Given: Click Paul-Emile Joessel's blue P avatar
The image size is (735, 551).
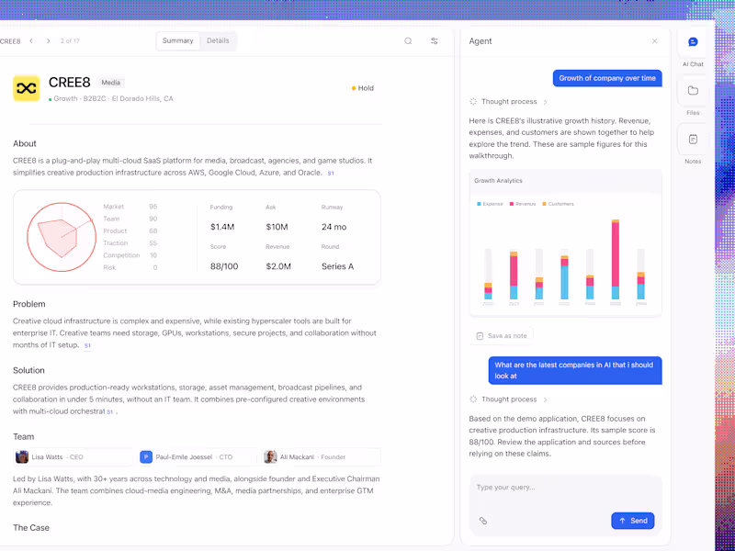Looking at the screenshot, I should pos(146,456).
